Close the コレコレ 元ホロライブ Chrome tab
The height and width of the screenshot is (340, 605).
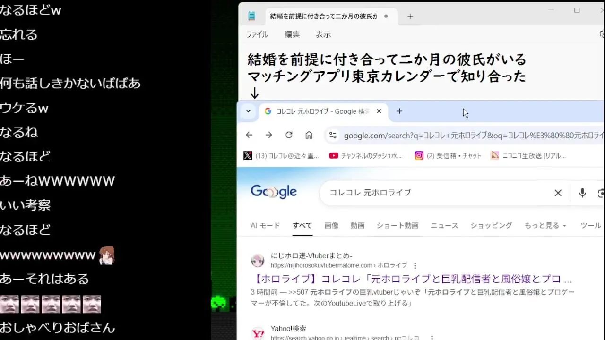tap(379, 111)
